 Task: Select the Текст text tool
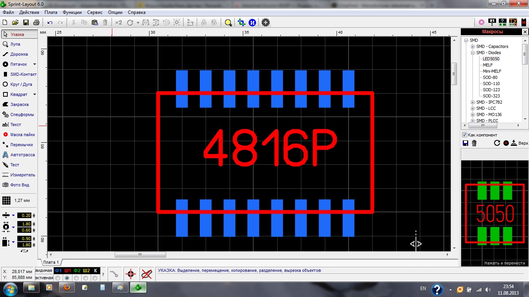15,125
